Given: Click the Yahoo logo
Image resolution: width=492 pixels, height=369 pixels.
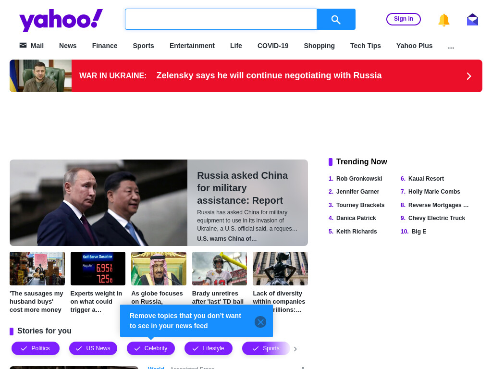Looking at the screenshot, I should (x=61, y=20).
